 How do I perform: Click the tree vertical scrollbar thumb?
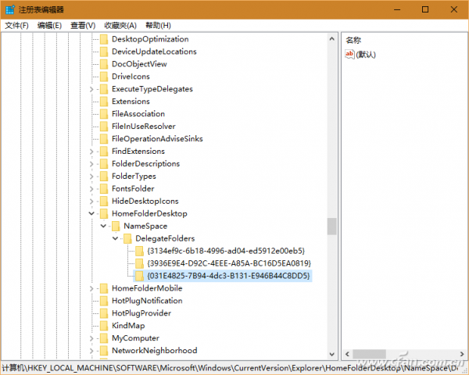[331, 227]
